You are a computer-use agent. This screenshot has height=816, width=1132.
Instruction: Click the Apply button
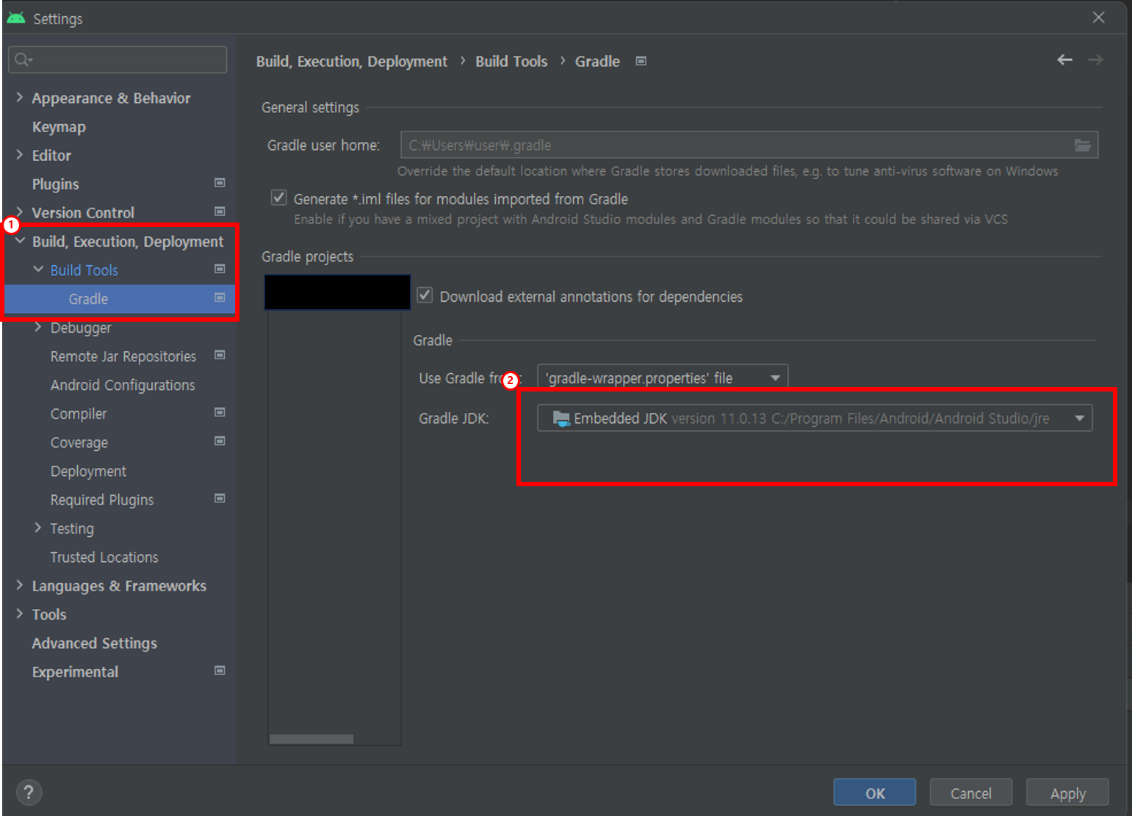coord(1067,792)
